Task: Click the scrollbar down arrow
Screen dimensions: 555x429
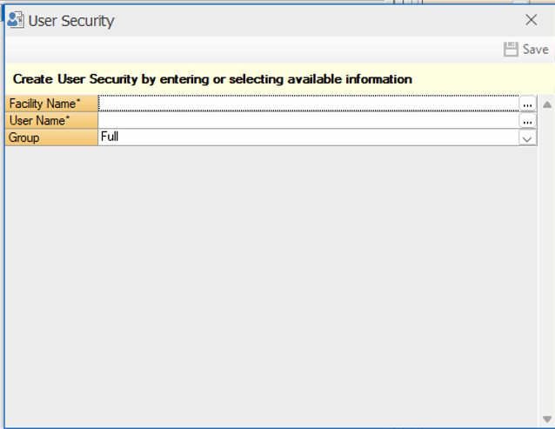Action: pos(547,419)
